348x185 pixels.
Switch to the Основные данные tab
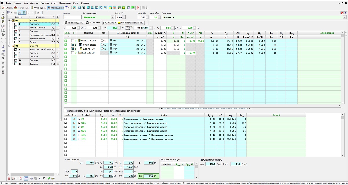75,23
